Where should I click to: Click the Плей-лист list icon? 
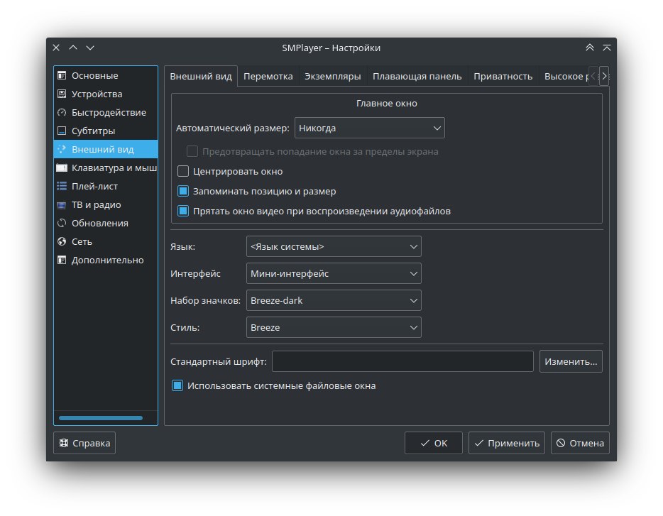click(x=62, y=186)
